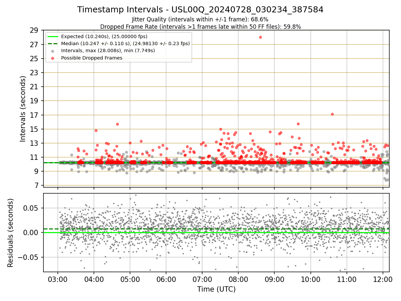Click the 'Residuals (seconds)' y-axis label
The image size is (401, 301).
[x=11, y=233]
